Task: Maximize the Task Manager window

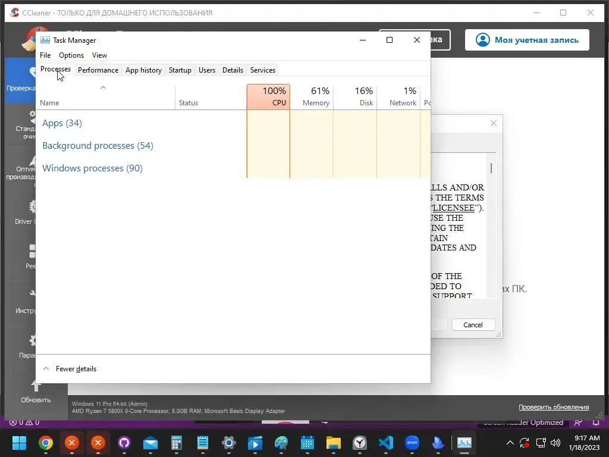Action: tap(390, 40)
